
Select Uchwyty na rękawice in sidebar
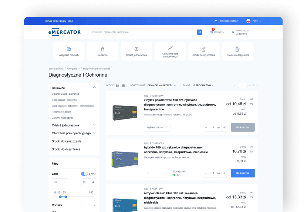coord(63,118)
